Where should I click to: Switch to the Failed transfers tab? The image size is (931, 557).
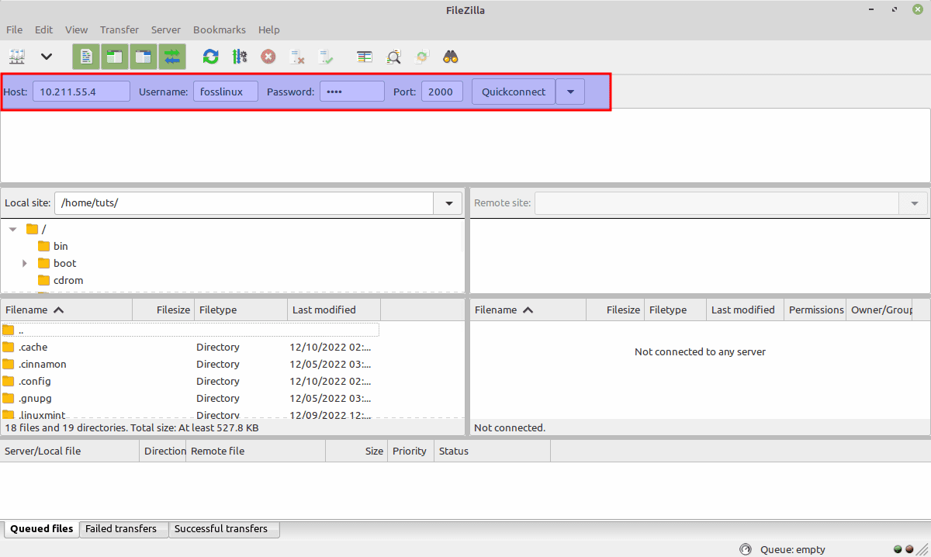coord(123,528)
